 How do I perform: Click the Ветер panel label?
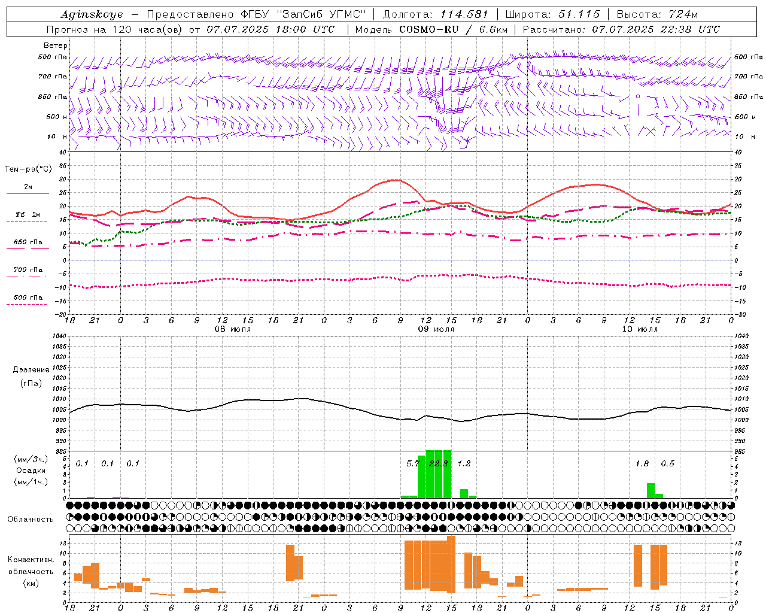pos(56,45)
